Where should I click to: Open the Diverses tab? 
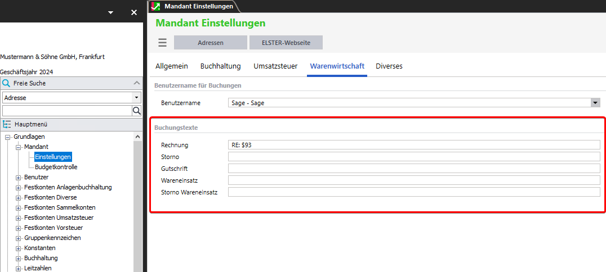(x=389, y=66)
